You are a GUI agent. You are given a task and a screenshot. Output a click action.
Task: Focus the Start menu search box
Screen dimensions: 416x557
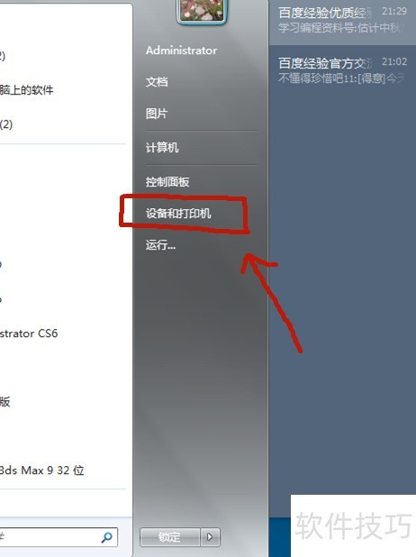click(x=57, y=537)
